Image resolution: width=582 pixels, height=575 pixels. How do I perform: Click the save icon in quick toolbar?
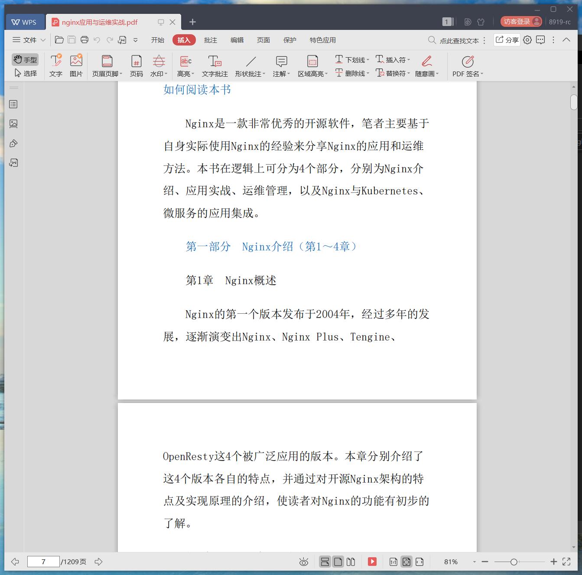tap(72, 40)
